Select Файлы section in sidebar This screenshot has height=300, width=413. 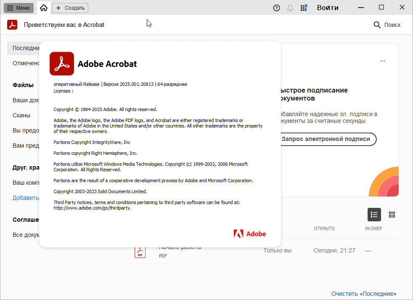pyautogui.click(x=23, y=85)
